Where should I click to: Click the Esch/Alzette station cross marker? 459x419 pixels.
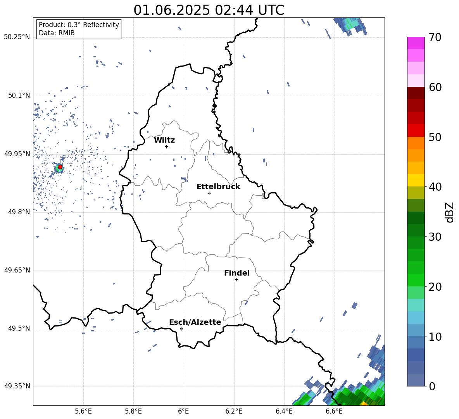181,329
